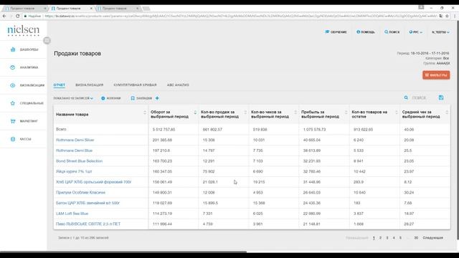Open the Закладки bookmarks
459x258 pixels.
[141, 98]
